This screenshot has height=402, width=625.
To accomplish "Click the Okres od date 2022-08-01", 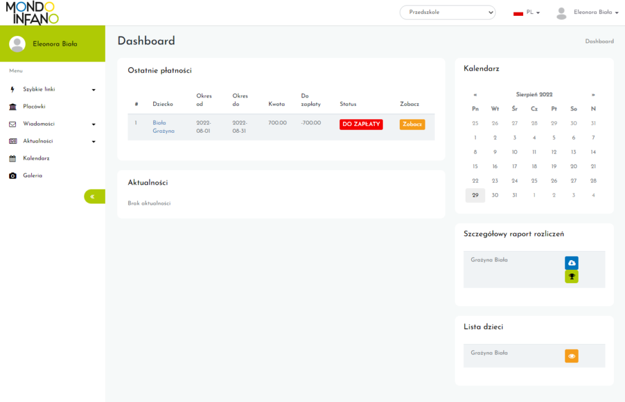I will 204,127.
